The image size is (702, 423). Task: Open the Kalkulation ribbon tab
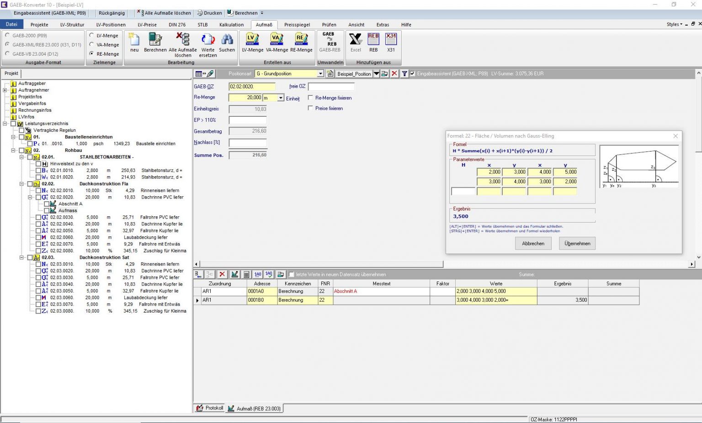[x=231, y=25]
